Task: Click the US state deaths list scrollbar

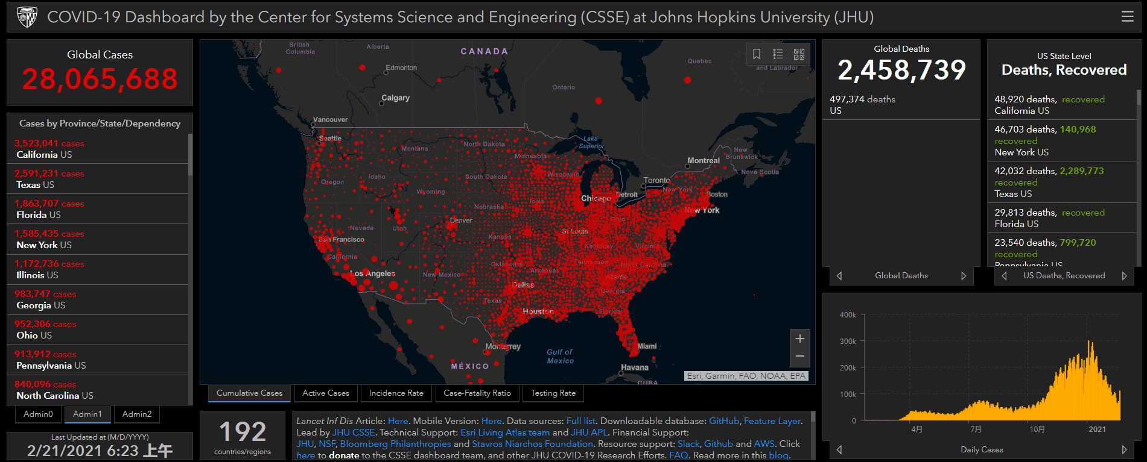Action: click(x=1139, y=178)
